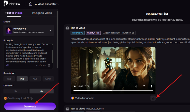190x112 pixels.
Task: Clear the prompt with trash icon
Action: click(x=49, y=65)
